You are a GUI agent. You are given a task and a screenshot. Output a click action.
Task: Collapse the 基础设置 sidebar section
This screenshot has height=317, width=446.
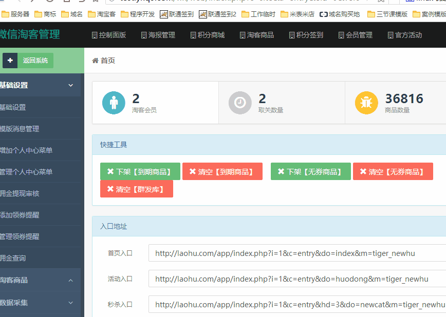pos(70,85)
